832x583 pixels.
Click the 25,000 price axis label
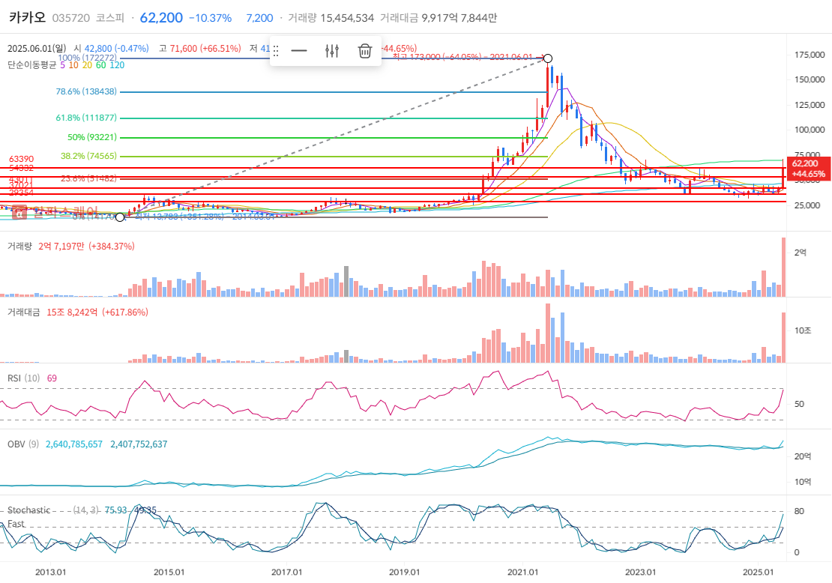pos(807,205)
